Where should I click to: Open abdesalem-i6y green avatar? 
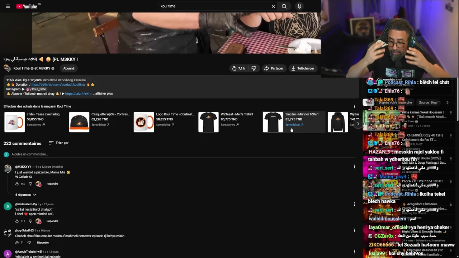pos(8,206)
